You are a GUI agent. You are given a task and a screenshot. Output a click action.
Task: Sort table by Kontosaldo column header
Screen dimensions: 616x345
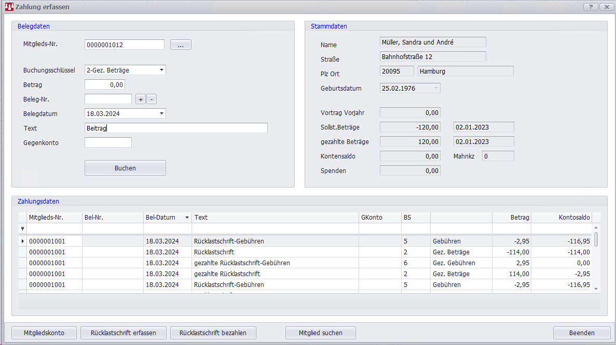tap(561, 218)
